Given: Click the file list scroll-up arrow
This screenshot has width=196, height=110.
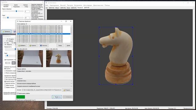Looking at the screenshot, I should click(71, 26).
